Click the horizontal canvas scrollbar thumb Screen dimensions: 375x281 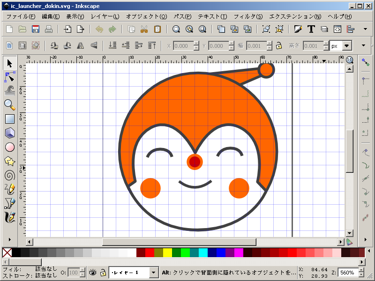[180, 242]
